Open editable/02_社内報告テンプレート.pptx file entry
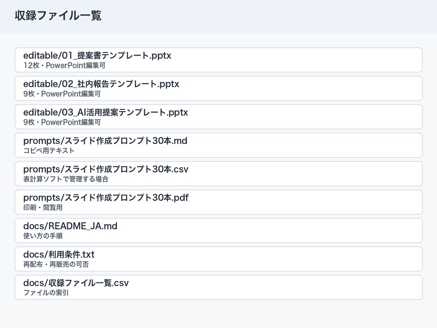This screenshot has height=328, width=437. click(218, 88)
